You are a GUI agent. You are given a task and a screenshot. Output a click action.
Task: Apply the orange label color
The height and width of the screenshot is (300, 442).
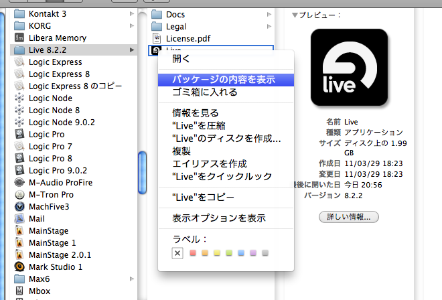click(205, 252)
